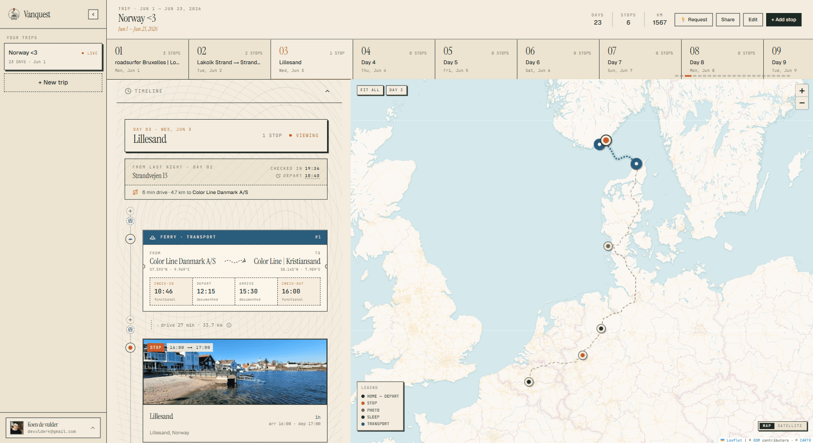Click the plus icon on the timeline rail
The image size is (813, 443).
coord(130,211)
